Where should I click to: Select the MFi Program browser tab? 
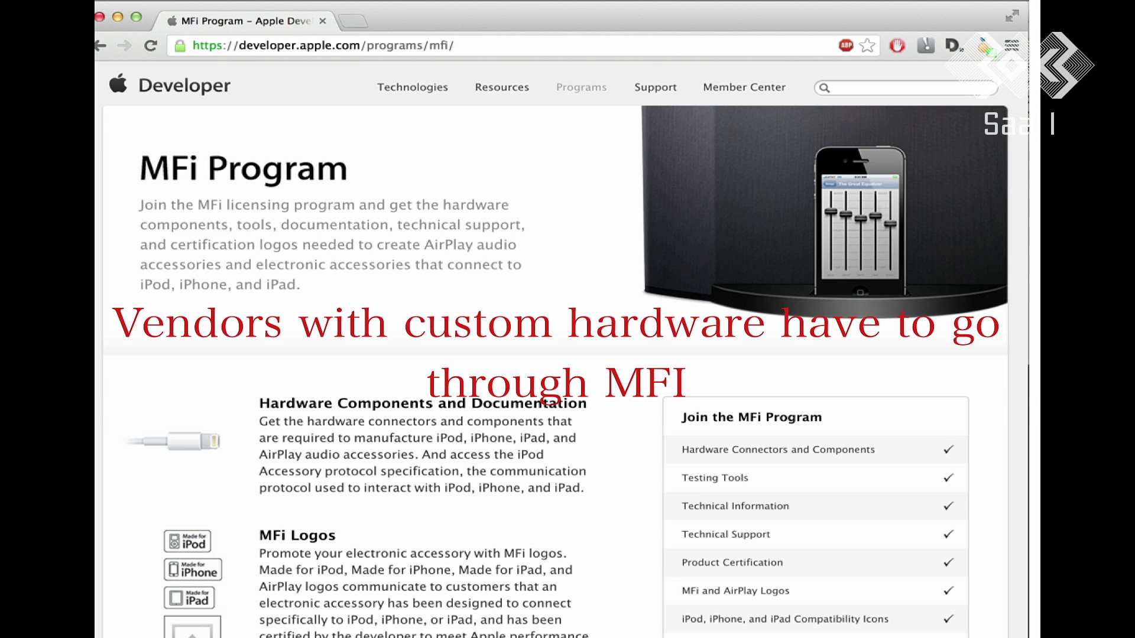coord(245,21)
